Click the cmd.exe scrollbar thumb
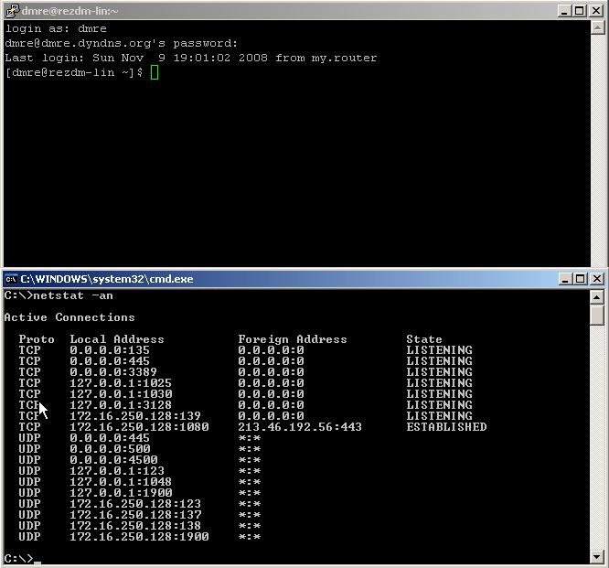 coord(597,315)
